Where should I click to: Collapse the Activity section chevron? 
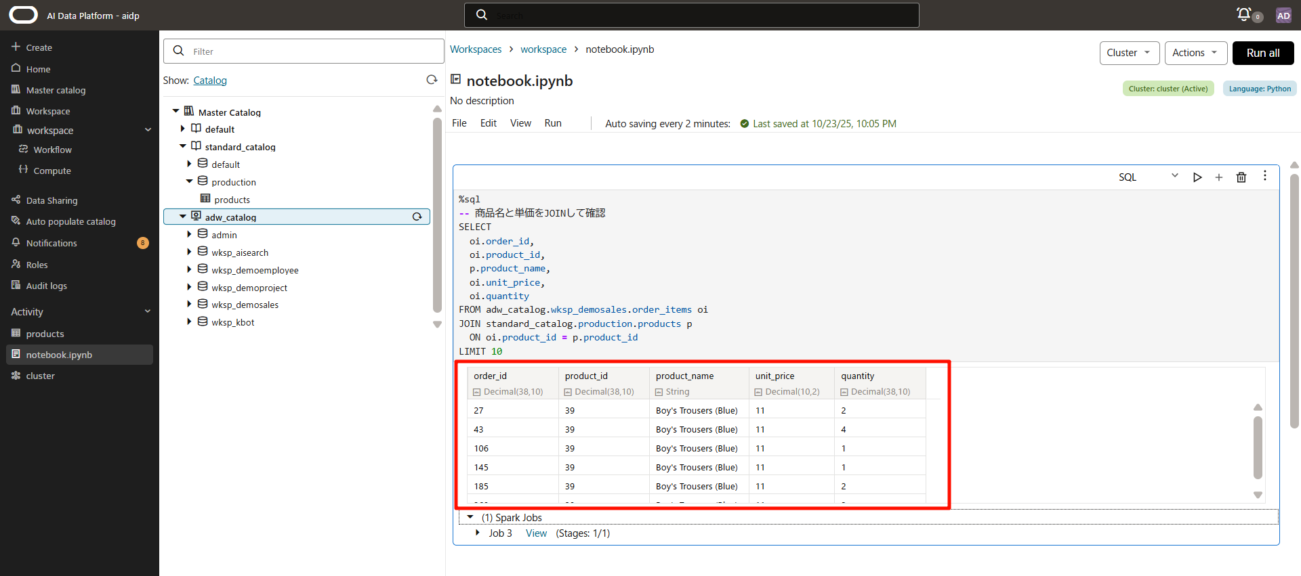[x=148, y=311]
